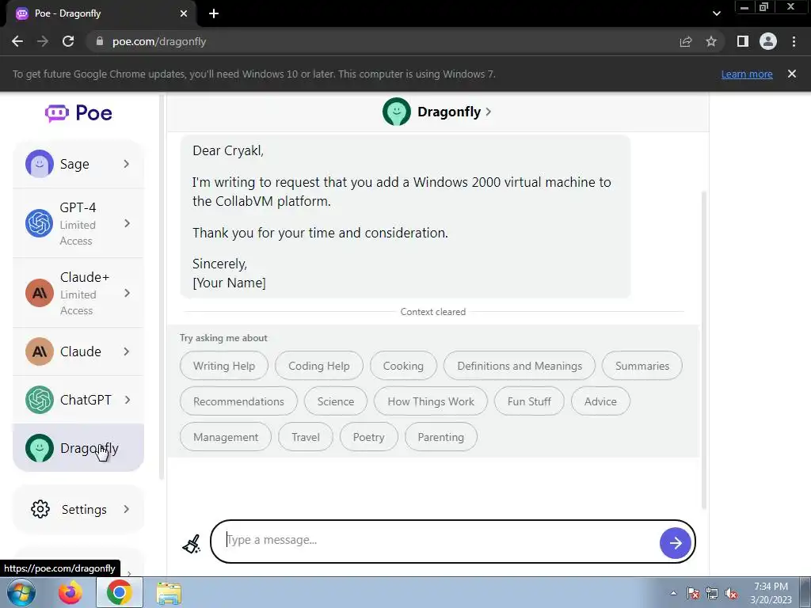Share this page icon in address bar
This screenshot has width=811, height=608.
686,41
